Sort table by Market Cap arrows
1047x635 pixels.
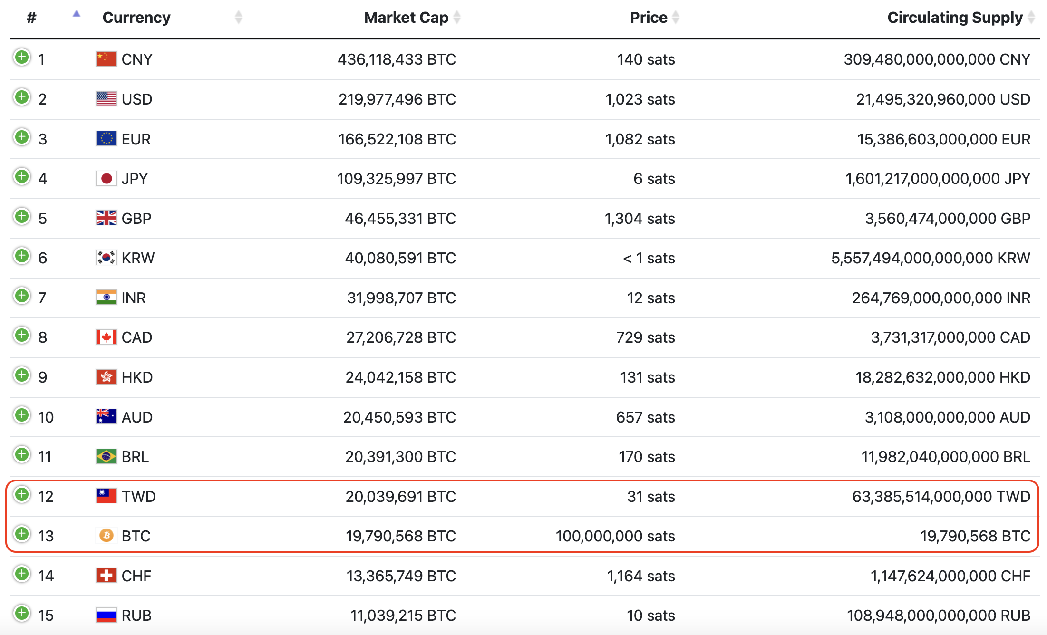tap(457, 18)
